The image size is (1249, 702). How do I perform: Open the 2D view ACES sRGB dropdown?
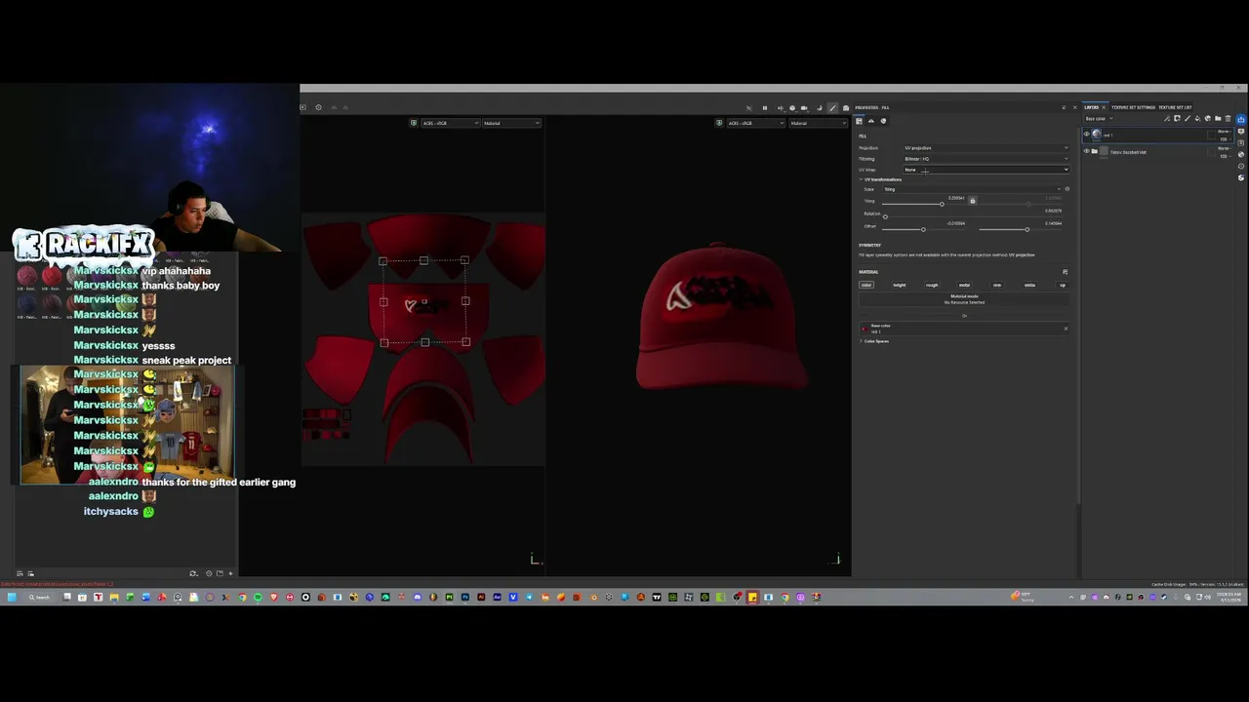(450, 123)
